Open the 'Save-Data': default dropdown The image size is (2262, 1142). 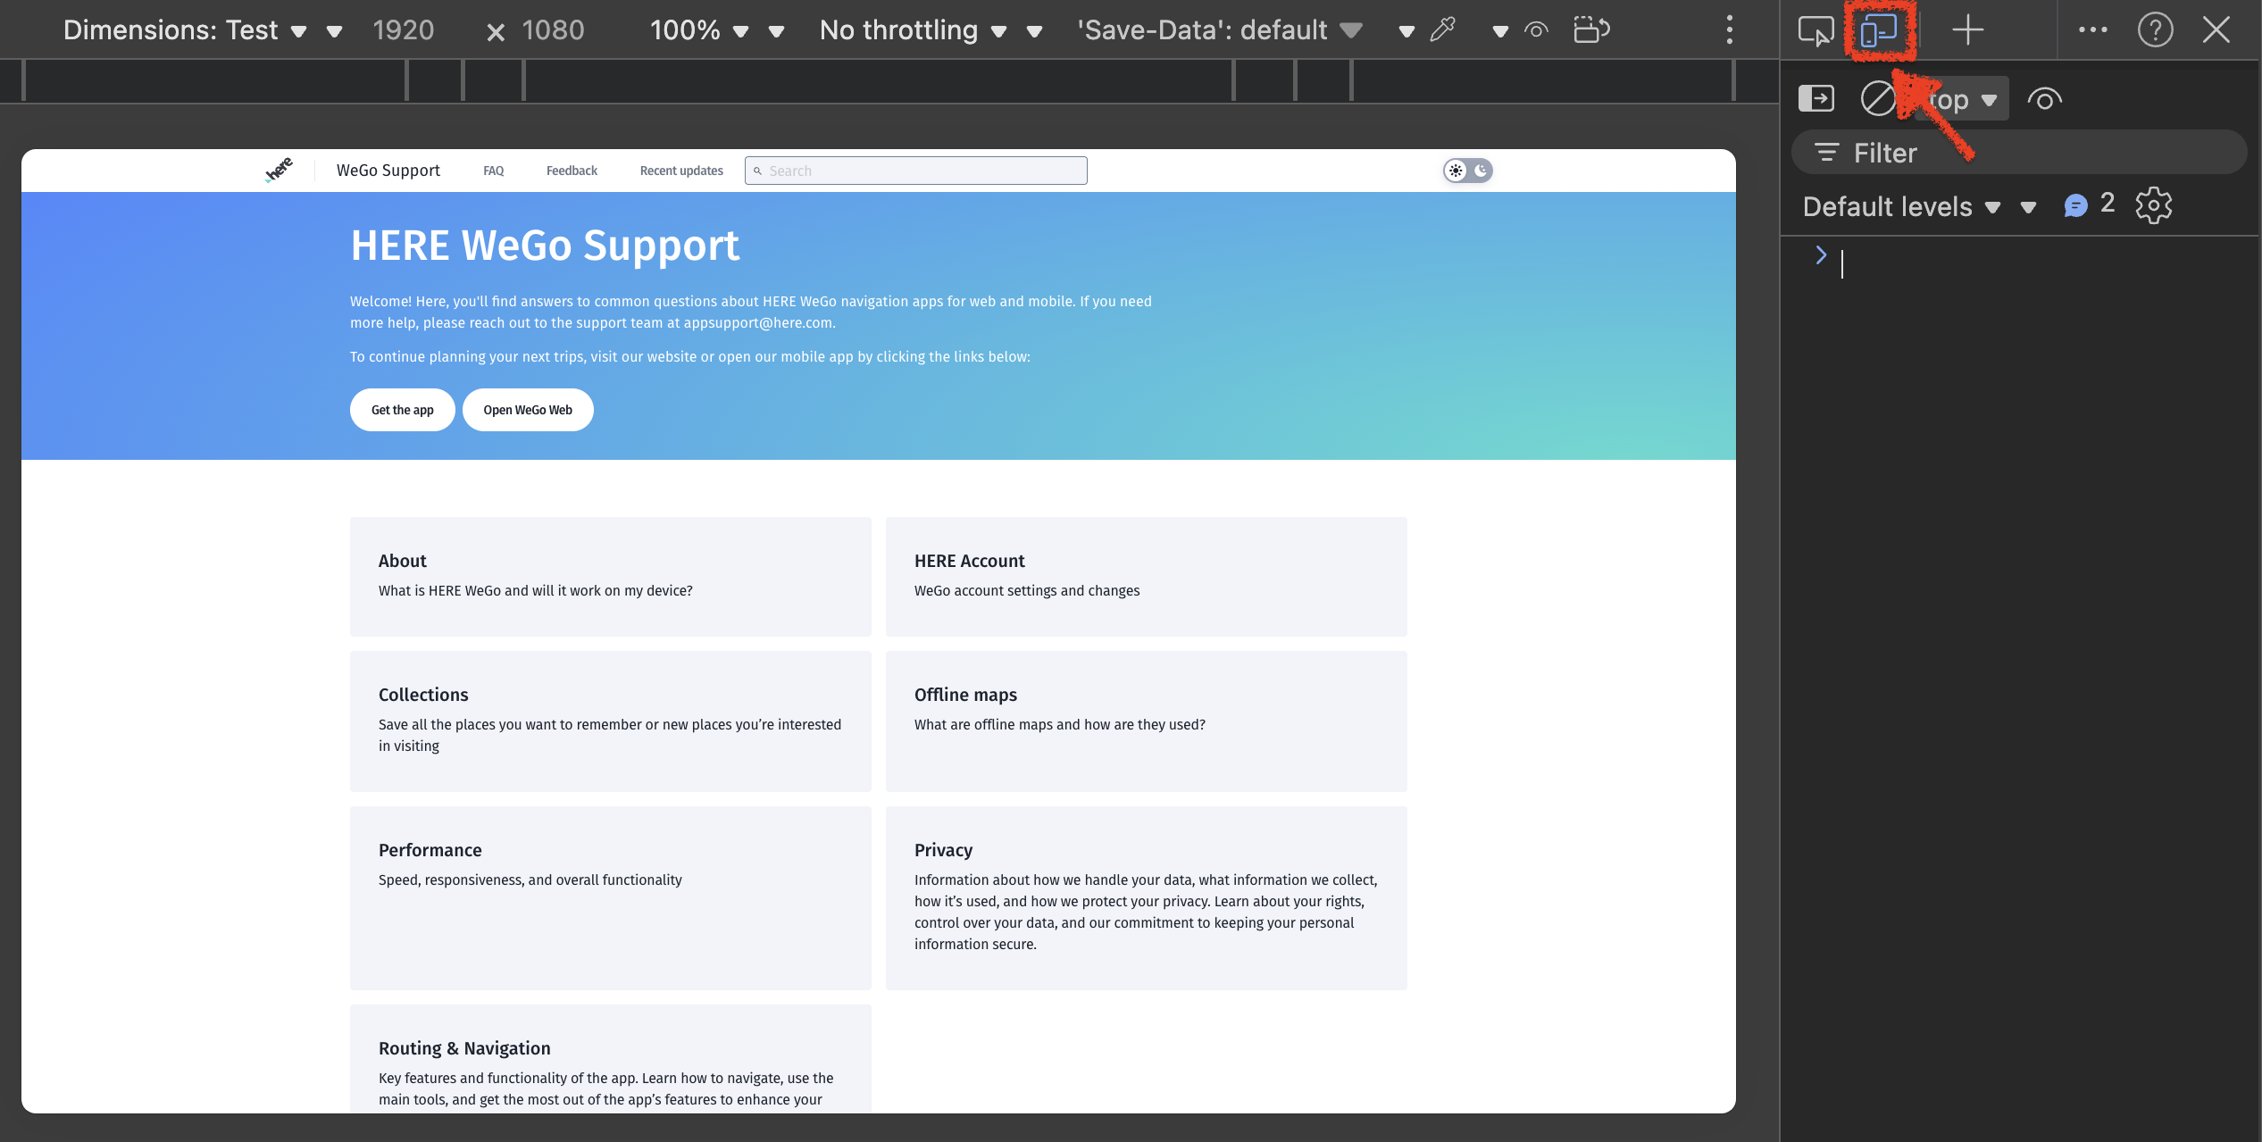click(1220, 30)
